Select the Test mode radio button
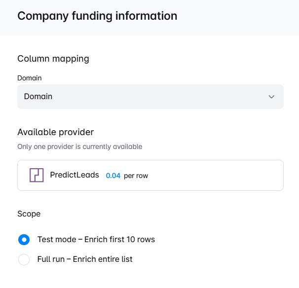The height and width of the screenshot is (288, 299). pos(24,239)
